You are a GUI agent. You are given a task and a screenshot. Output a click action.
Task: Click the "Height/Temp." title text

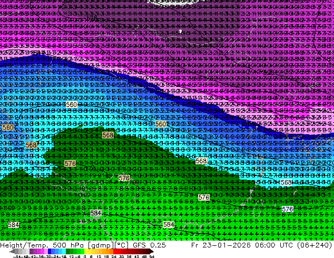[24, 245]
